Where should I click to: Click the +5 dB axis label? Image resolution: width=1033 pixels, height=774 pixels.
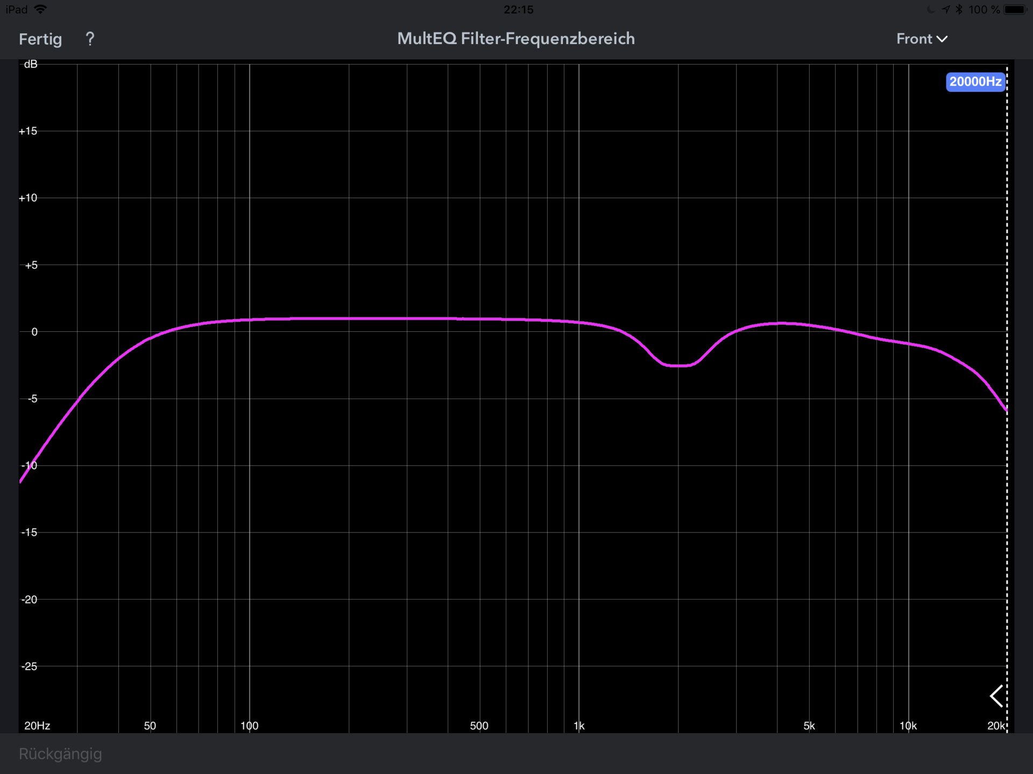click(31, 265)
